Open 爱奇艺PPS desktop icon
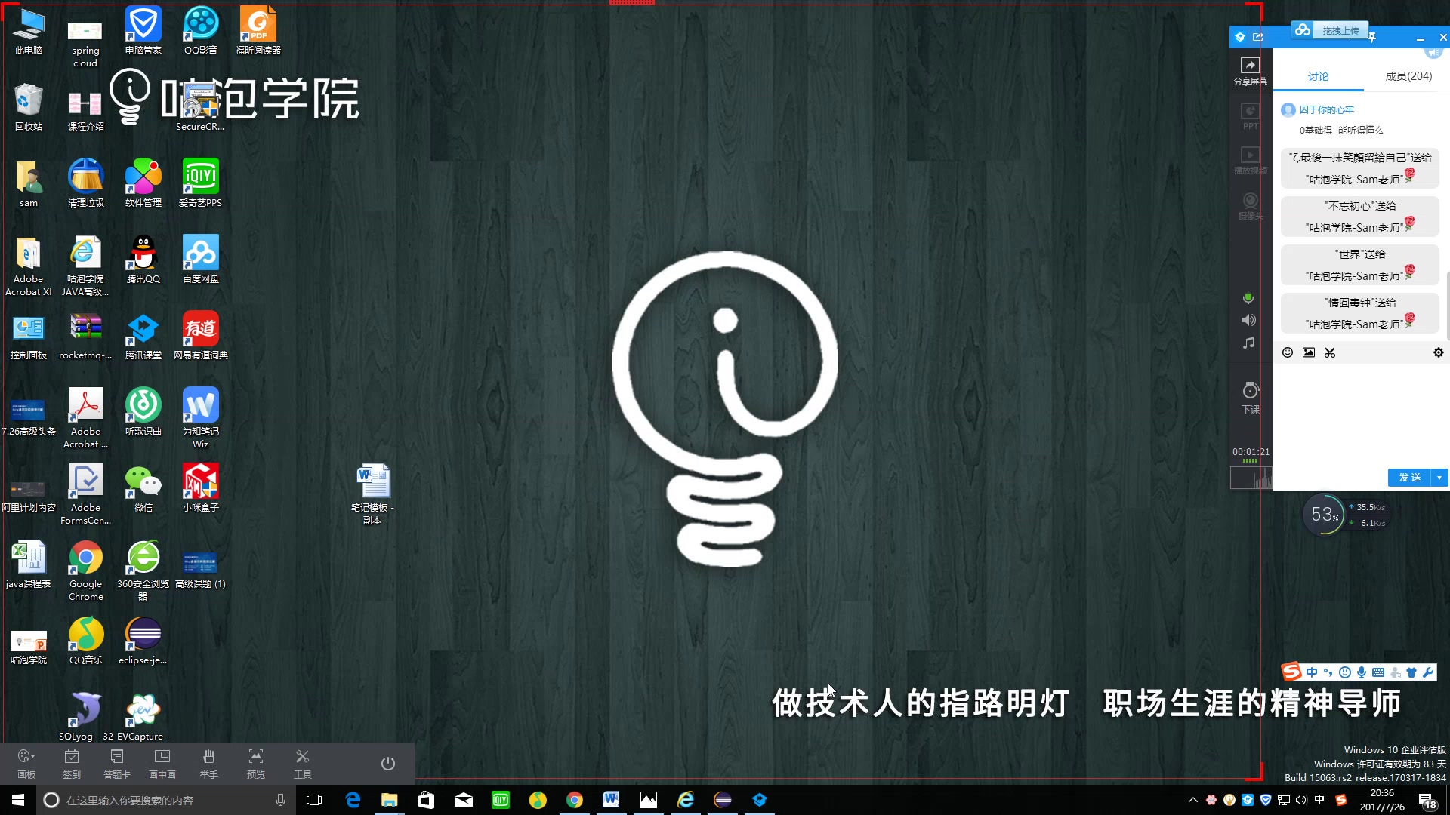This screenshot has height=815, width=1450. (x=201, y=183)
